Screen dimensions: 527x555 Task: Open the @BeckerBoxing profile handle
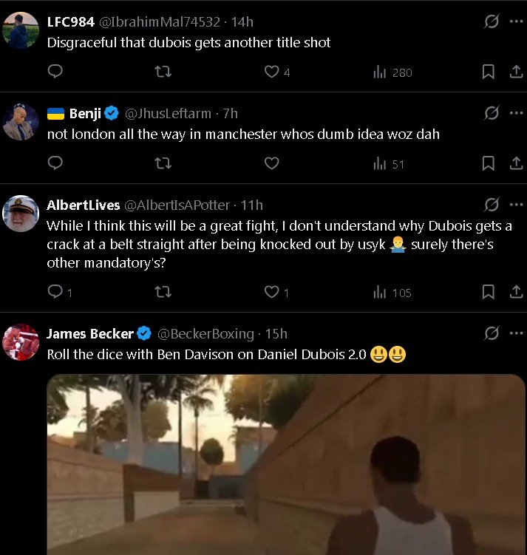tap(205, 334)
